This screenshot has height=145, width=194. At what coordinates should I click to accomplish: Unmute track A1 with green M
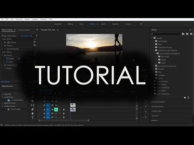coord(56,110)
